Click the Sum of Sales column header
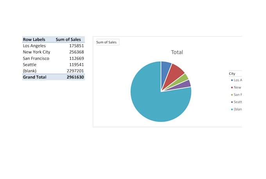Viewport: 266px width, 179px height. tap(68, 39)
